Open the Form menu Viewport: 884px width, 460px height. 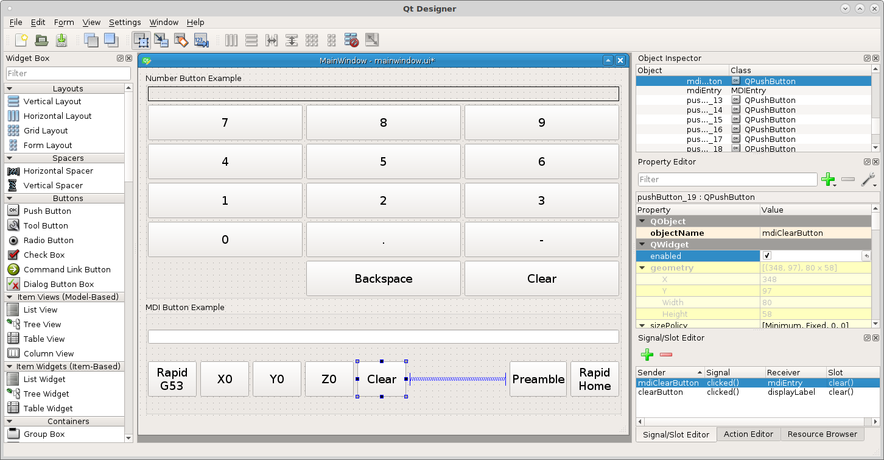(x=64, y=22)
